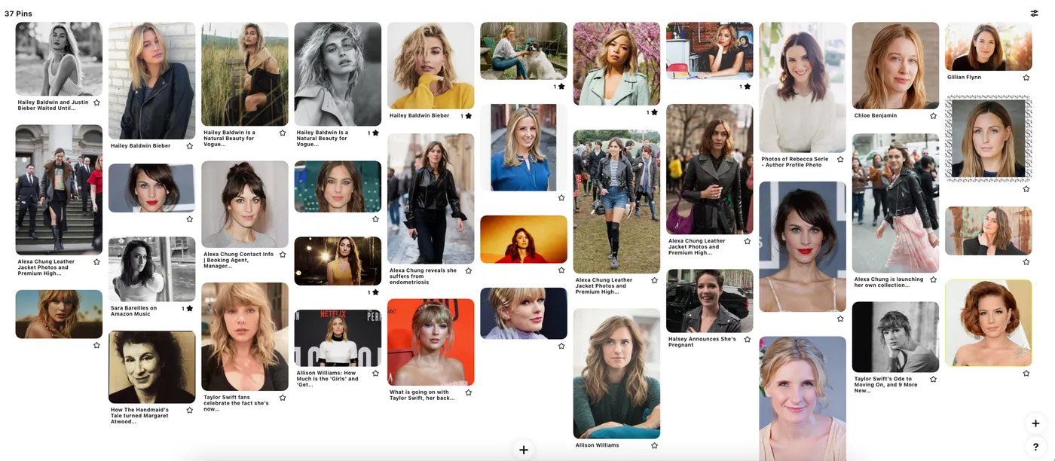
Task: Open the Alexa Chung Contact Info title
Action: [239, 260]
